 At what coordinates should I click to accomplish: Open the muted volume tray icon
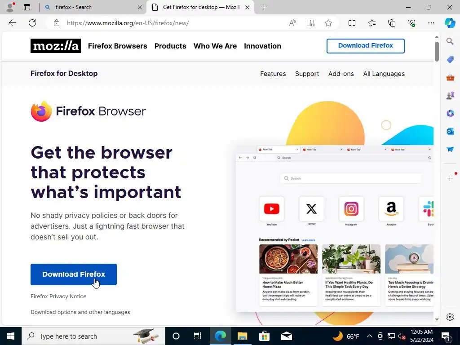pos(402,336)
